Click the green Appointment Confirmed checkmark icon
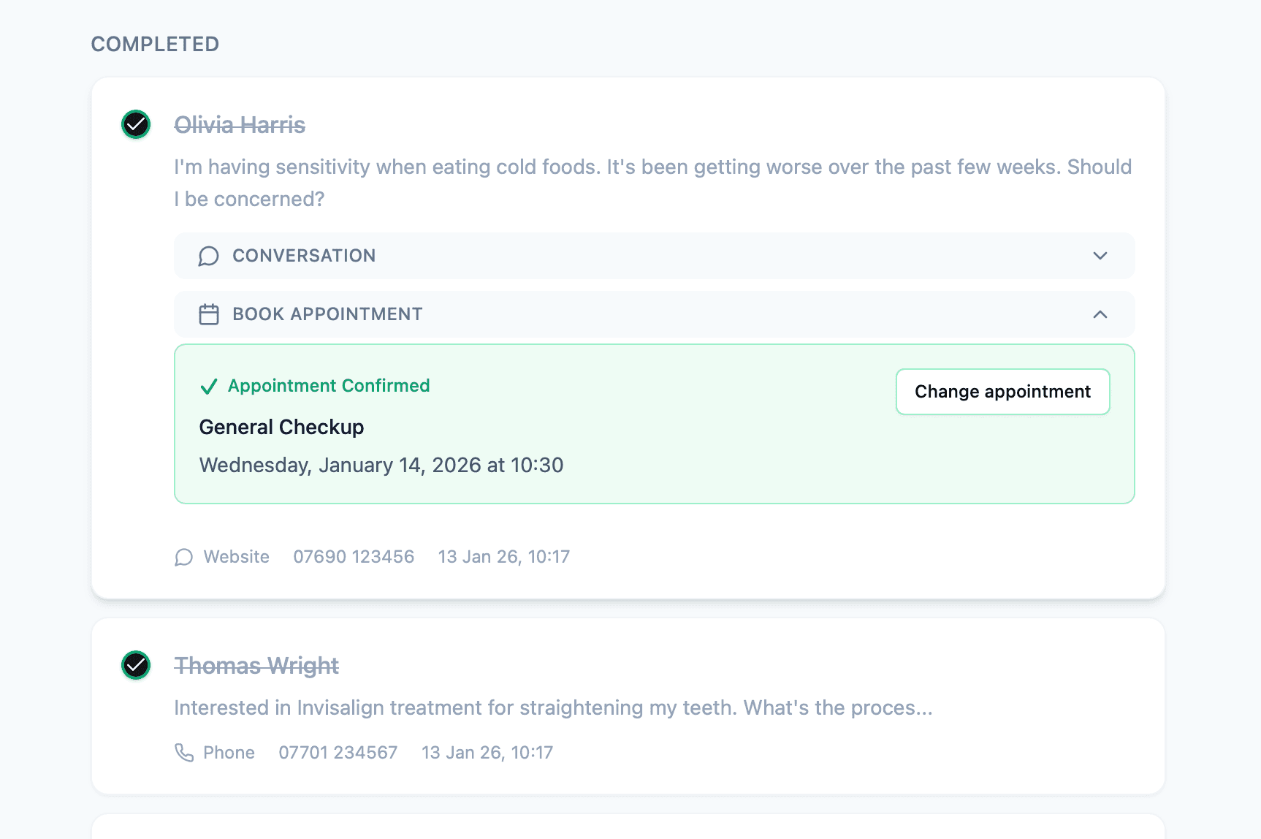This screenshot has height=839, width=1261. pos(209,387)
